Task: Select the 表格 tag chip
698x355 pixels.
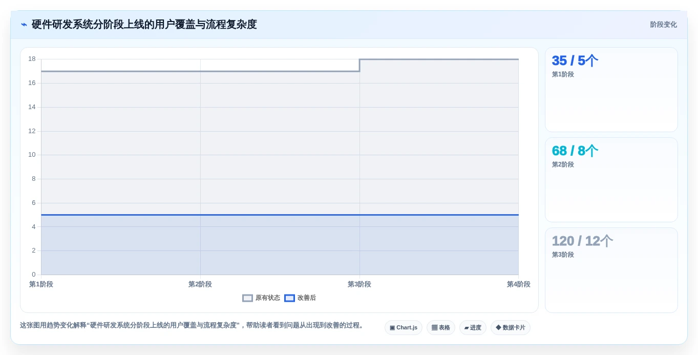Action: pyautogui.click(x=441, y=328)
